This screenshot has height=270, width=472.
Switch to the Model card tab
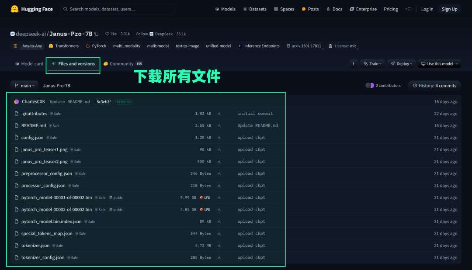tap(29, 64)
